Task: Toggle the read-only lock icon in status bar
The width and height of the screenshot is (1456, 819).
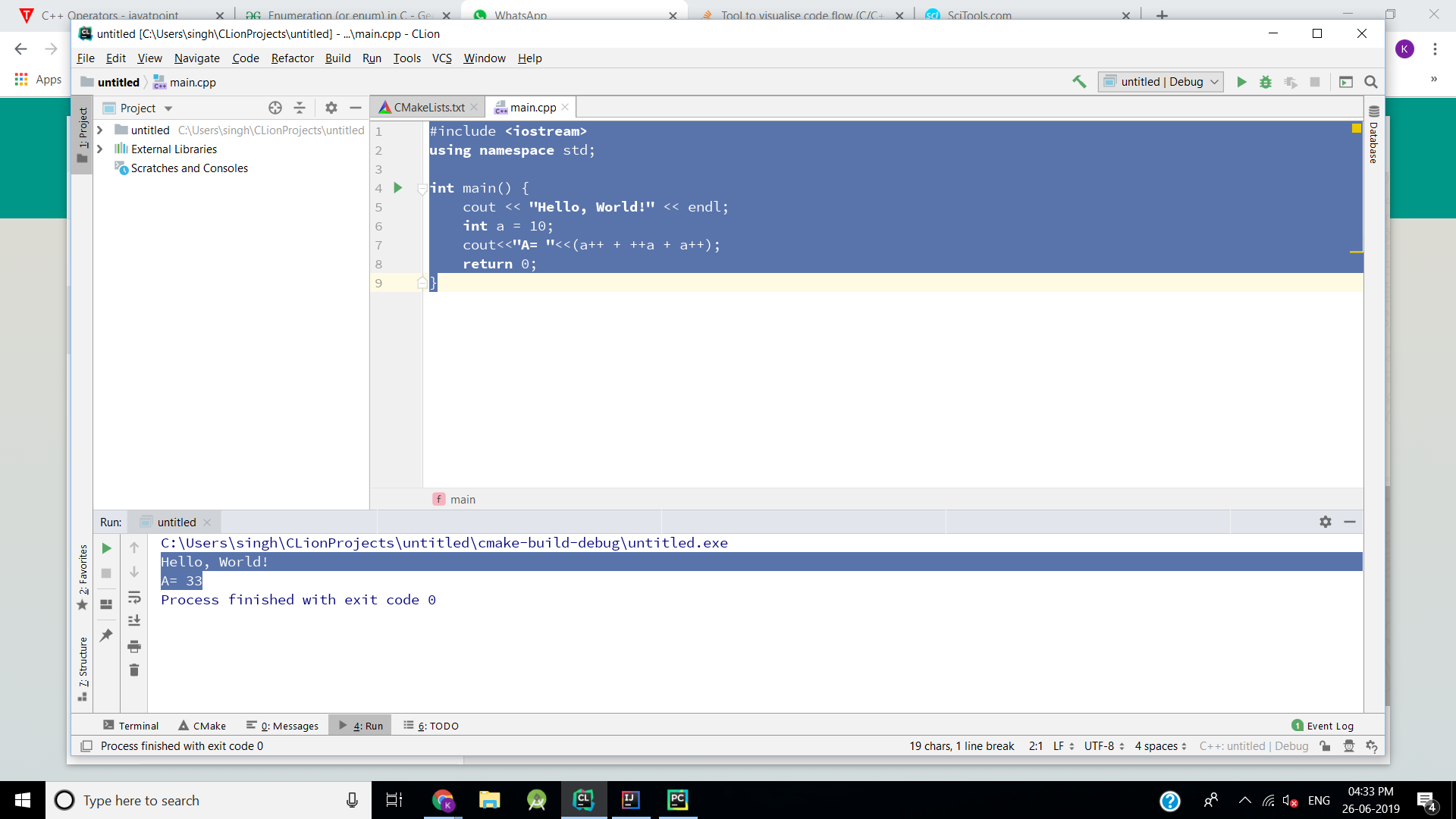Action: tap(1325, 746)
